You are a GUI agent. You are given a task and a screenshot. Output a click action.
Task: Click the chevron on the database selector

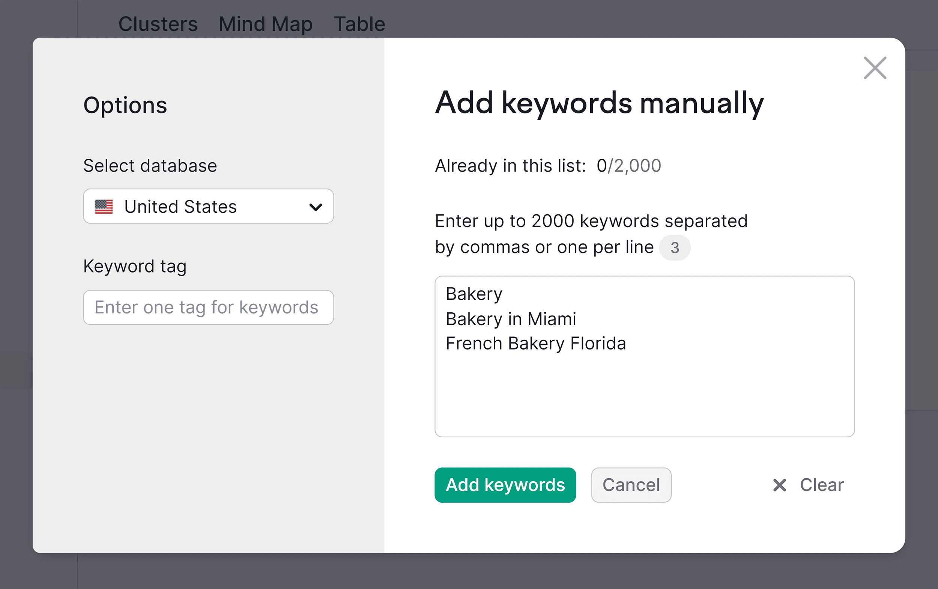point(316,206)
